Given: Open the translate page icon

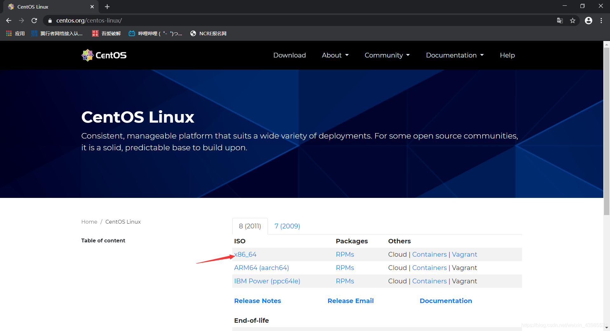Looking at the screenshot, I should [560, 21].
